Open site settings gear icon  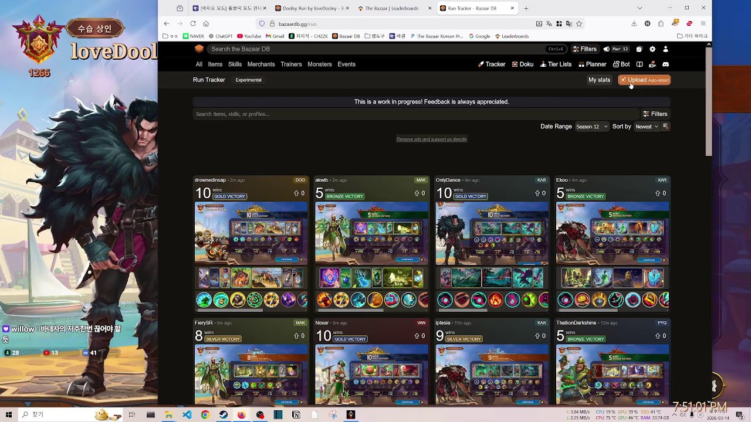point(652,49)
